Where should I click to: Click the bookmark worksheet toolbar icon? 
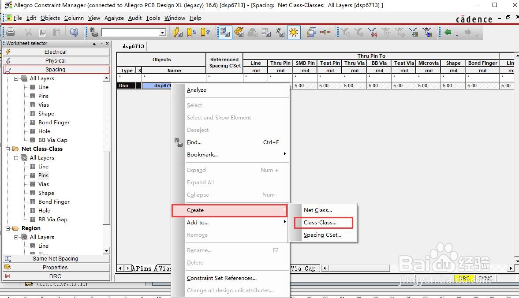[x=178, y=32]
